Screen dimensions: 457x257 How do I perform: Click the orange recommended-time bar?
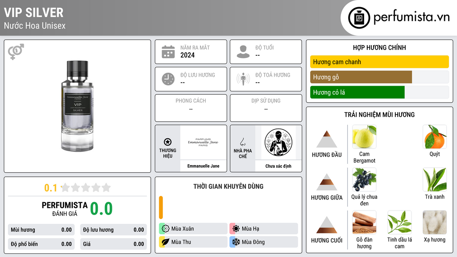(x=161, y=207)
